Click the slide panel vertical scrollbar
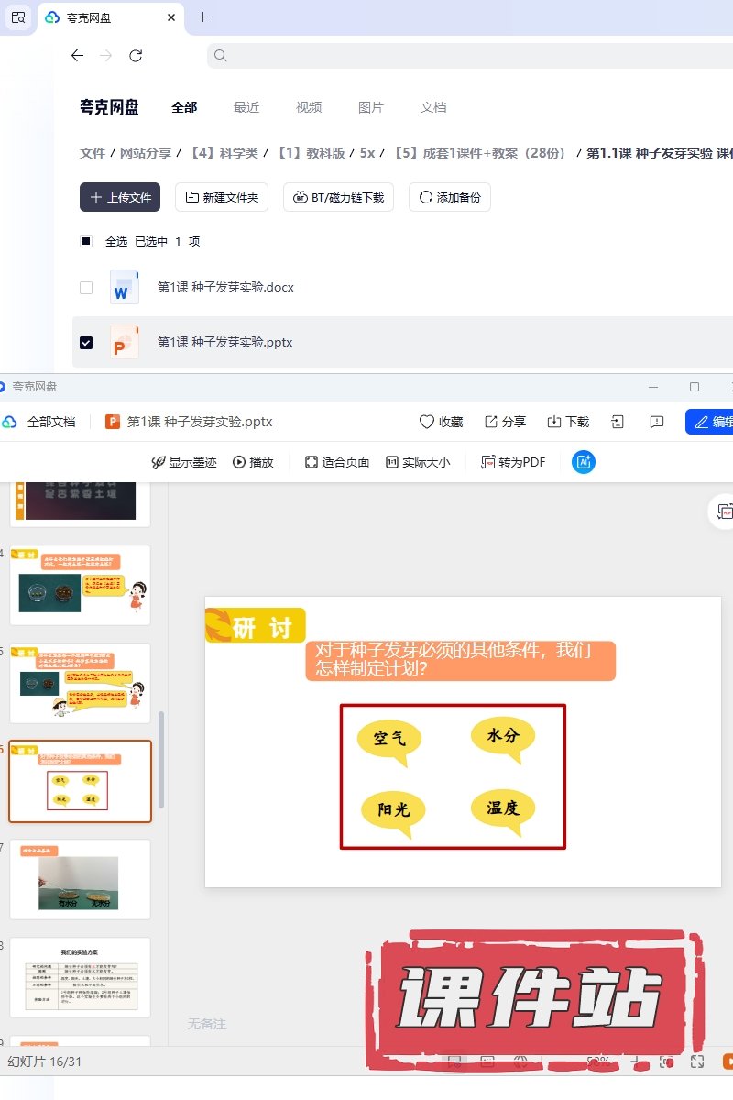The height and width of the screenshot is (1100, 733). [x=162, y=759]
